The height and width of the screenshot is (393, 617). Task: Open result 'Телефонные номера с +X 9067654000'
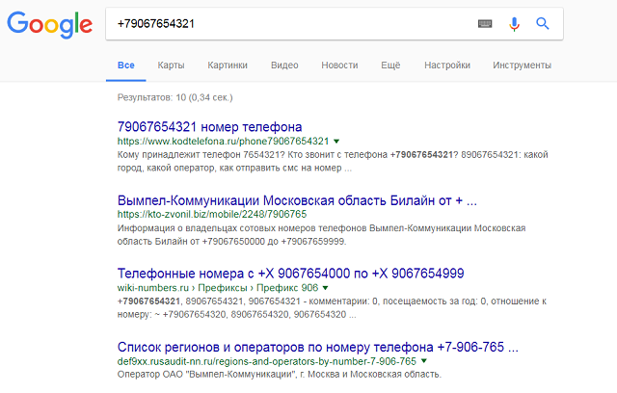coord(291,274)
